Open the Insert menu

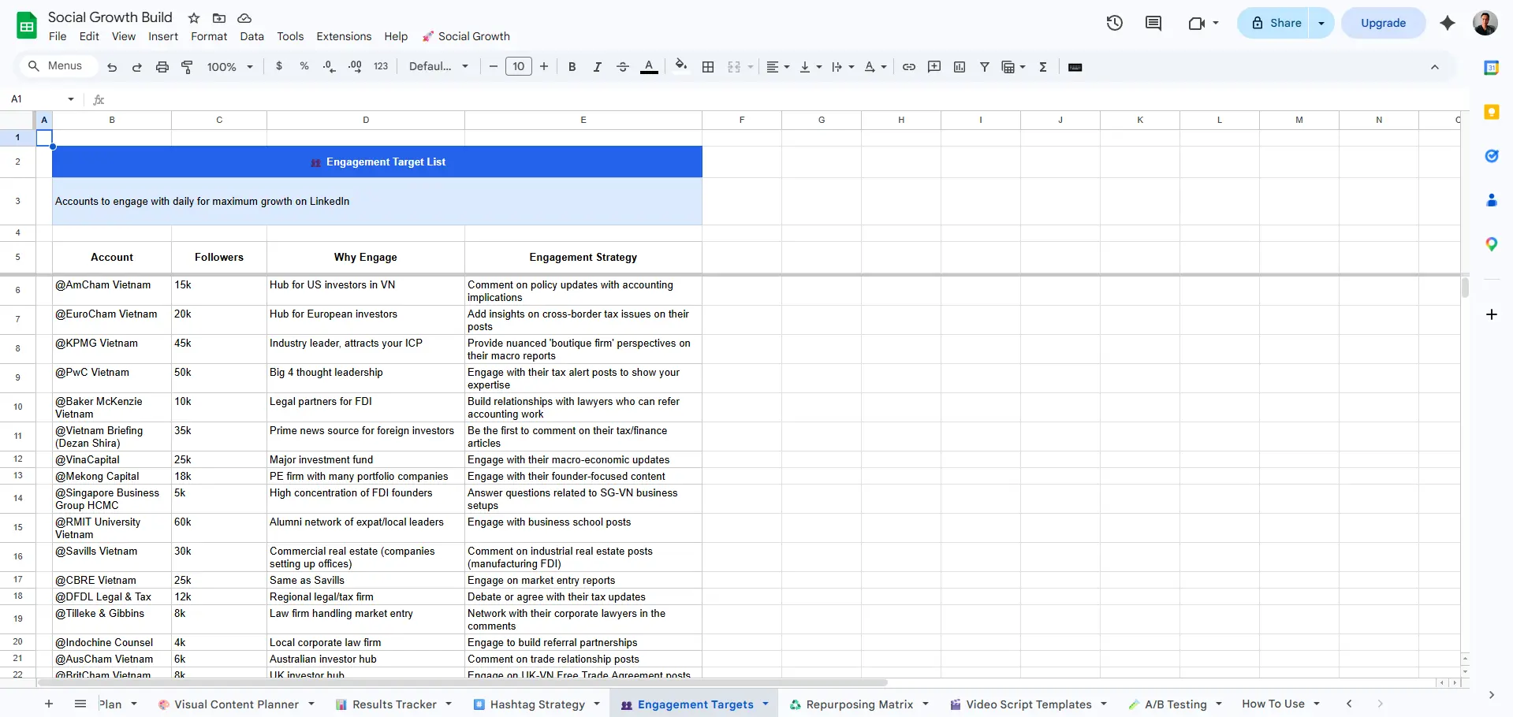(x=163, y=36)
